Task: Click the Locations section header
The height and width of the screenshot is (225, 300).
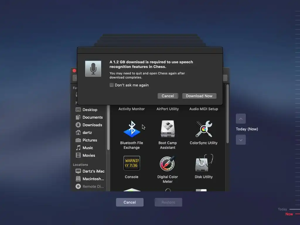Action: [x=81, y=165]
